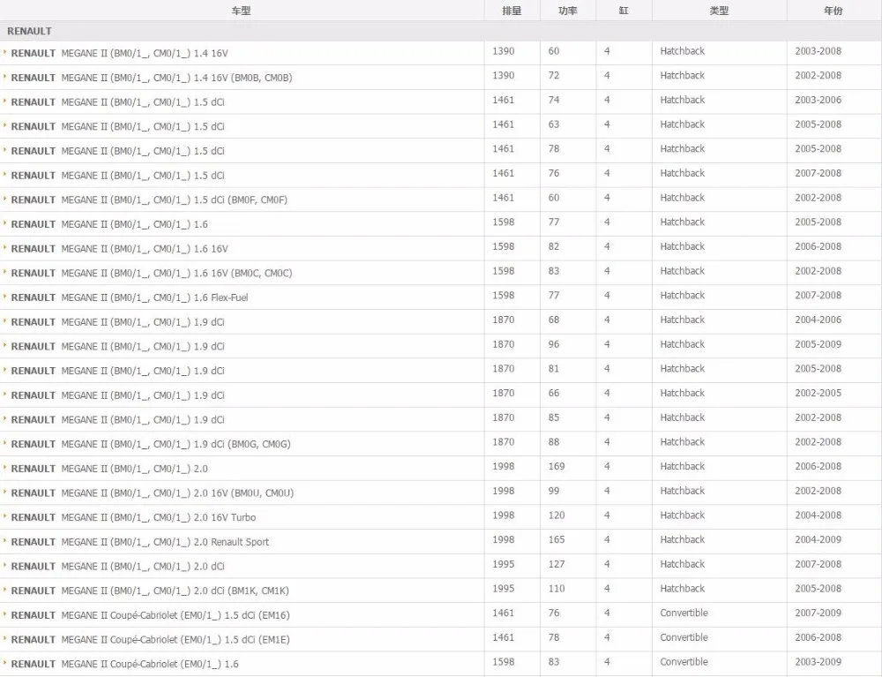Select the power value 110
Viewport: 882px width, 677px height.
(x=557, y=589)
